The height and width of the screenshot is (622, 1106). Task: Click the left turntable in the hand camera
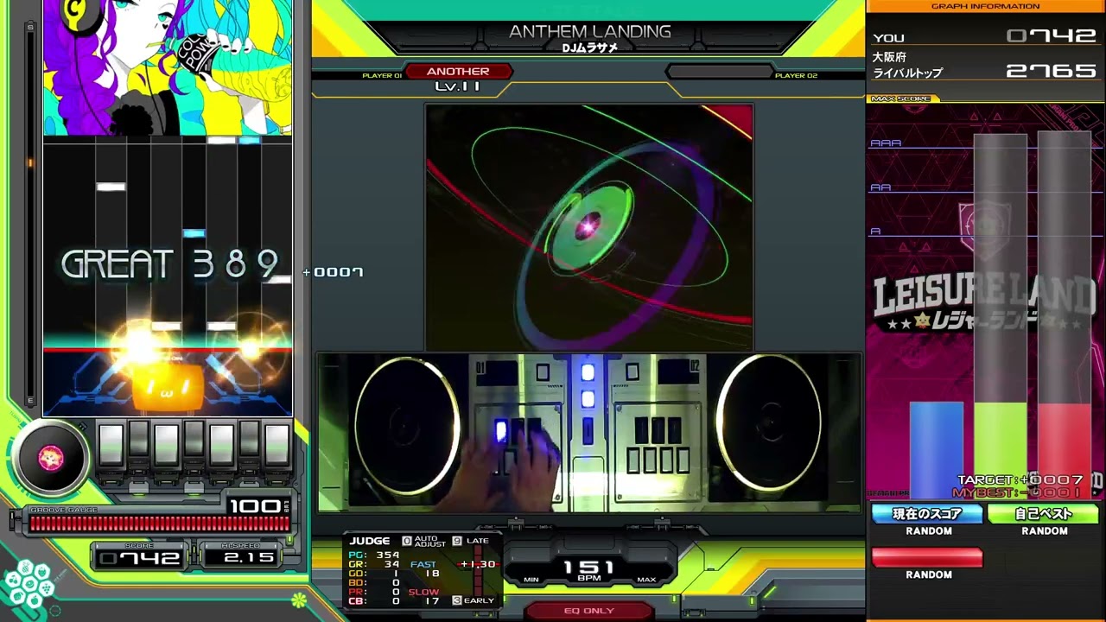(x=407, y=426)
